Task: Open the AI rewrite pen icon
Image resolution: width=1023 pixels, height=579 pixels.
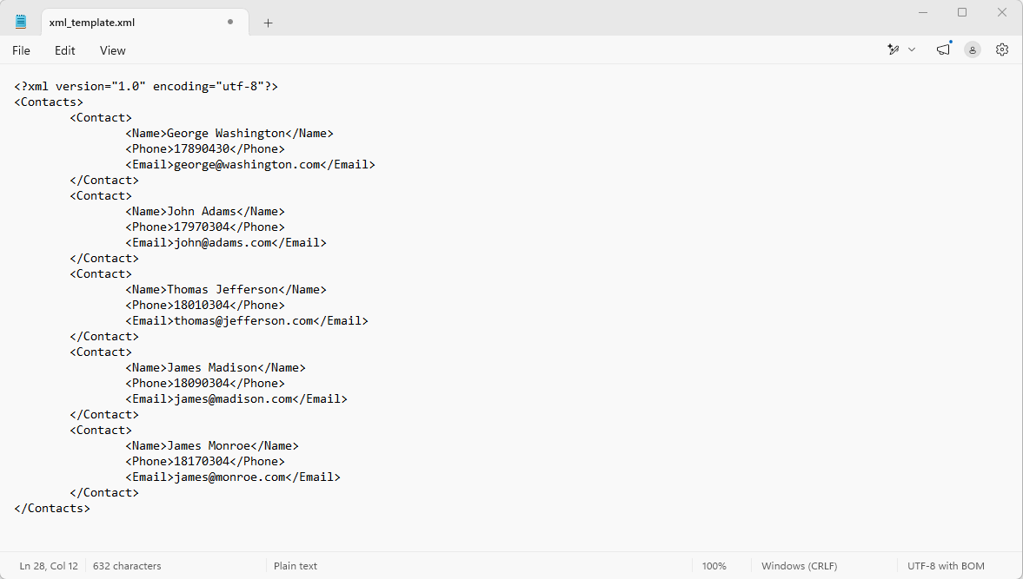Action: pyautogui.click(x=893, y=49)
